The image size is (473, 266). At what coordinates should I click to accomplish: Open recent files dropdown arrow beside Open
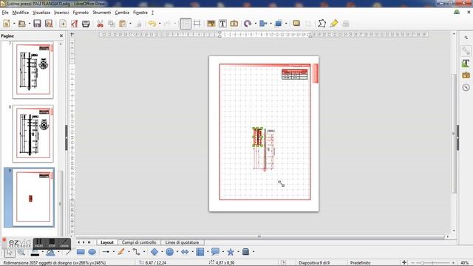pos(30,24)
